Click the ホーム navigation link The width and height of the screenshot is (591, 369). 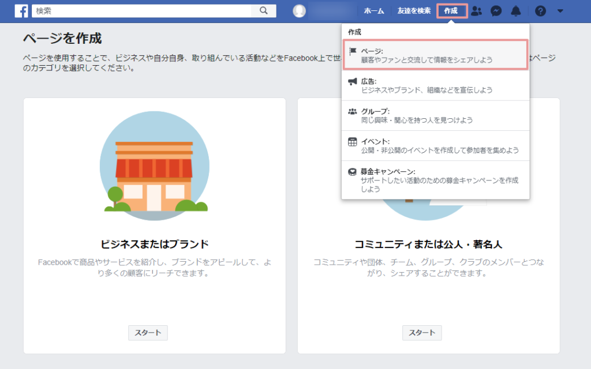pos(375,10)
